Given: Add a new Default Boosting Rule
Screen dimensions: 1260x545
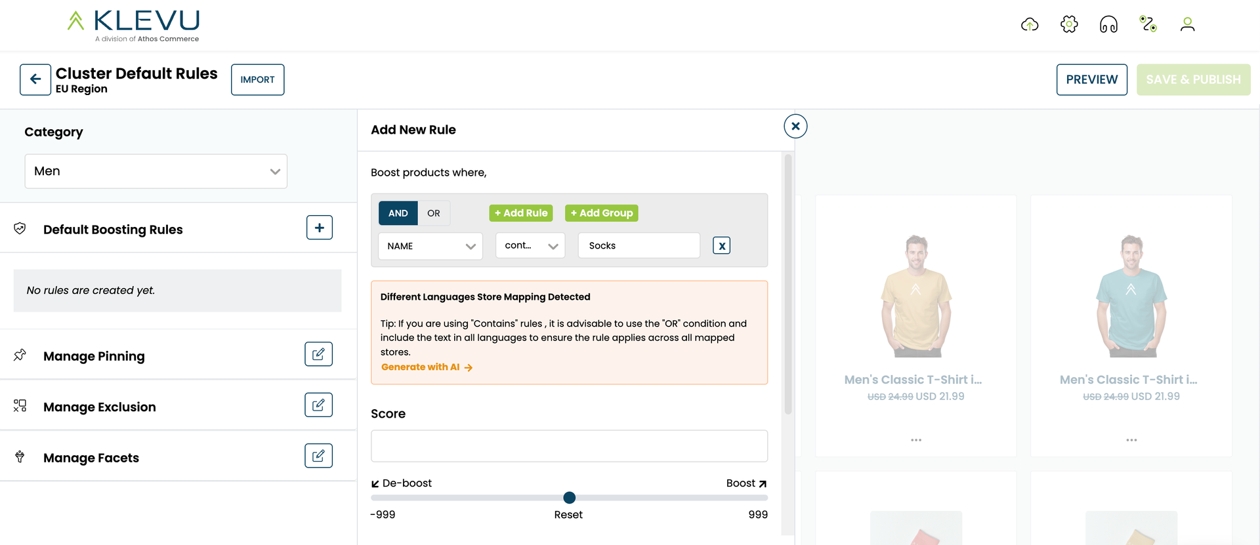Looking at the screenshot, I should pos(320,228).
